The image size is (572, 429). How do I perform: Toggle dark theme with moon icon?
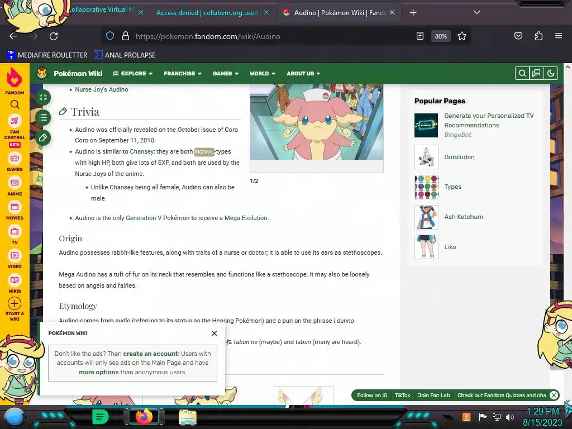point(550,73)
